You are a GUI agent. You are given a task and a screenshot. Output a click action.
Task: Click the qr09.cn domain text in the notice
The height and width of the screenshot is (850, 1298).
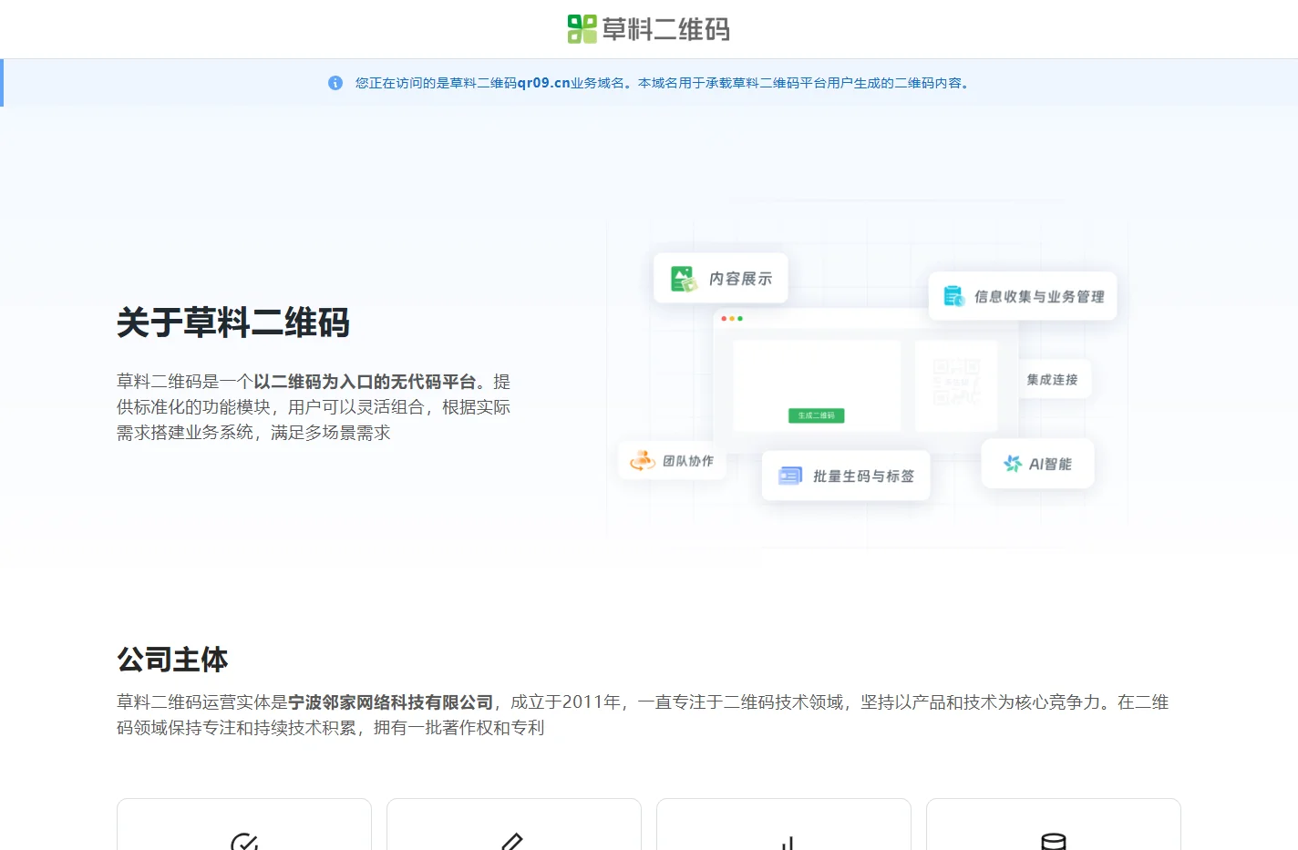[544, 83]
